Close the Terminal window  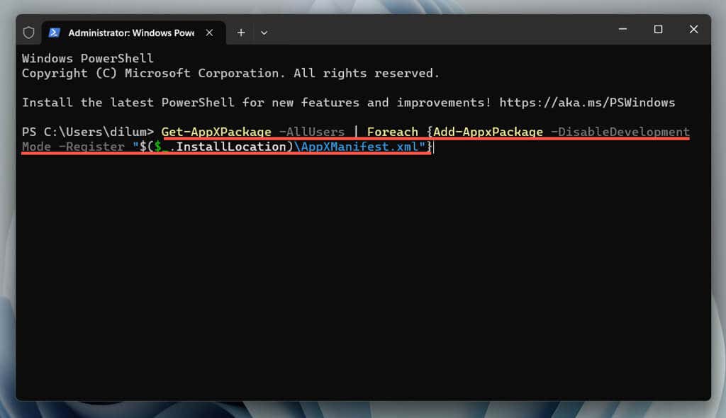(x=693, y=29)
